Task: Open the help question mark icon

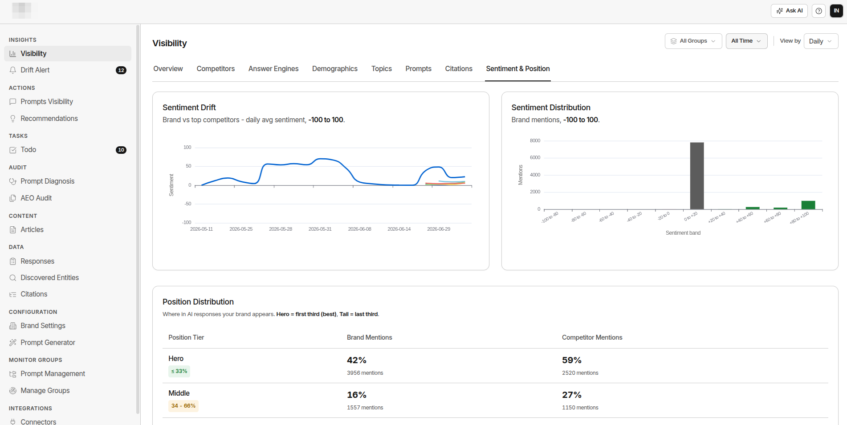Action: coord(818,11)
